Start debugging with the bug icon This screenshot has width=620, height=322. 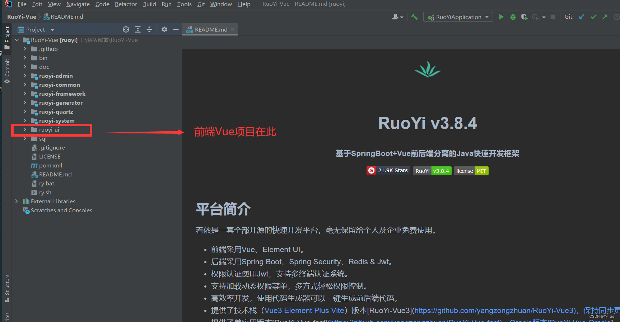pos(513,17)
